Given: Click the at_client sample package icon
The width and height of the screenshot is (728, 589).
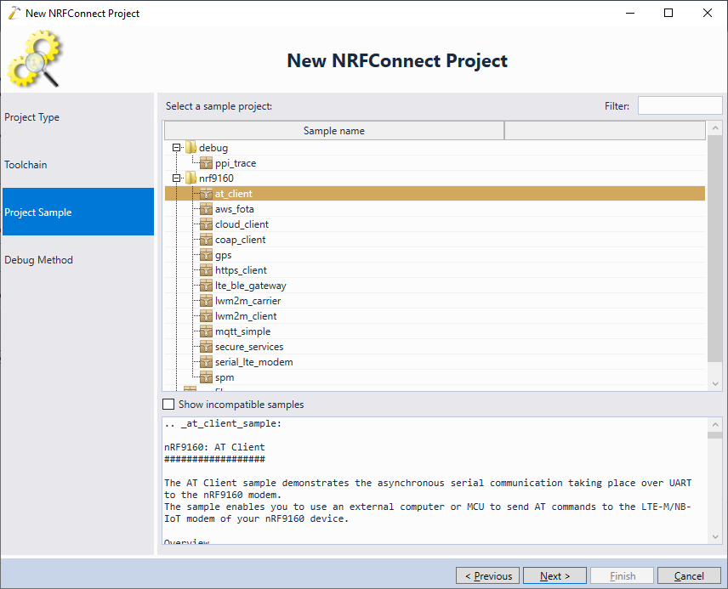Looking at the screenshot, I should [x=206, y=194].
